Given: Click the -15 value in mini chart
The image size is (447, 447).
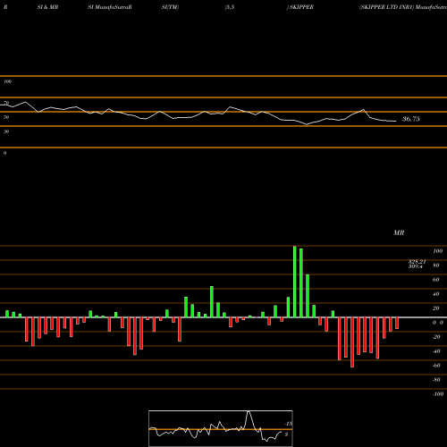Looking at the screenshot, I should click(288, 424).
